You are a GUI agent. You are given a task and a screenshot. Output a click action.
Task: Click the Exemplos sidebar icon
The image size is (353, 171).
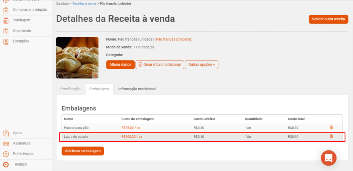(6, 42)
